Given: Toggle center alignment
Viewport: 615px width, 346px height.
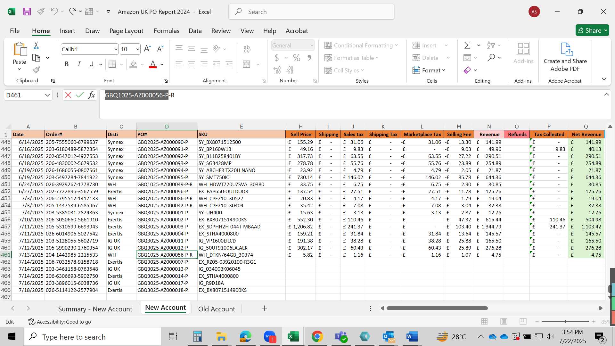Looking at the screenshot, I should (x=192, y=64).
